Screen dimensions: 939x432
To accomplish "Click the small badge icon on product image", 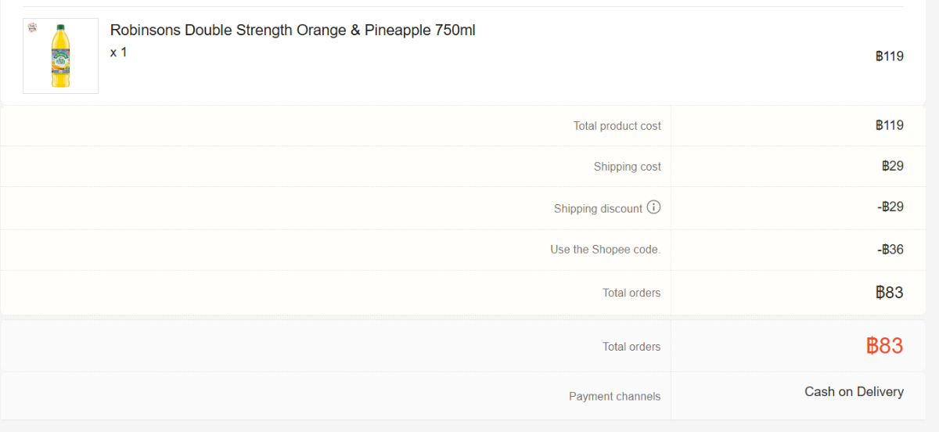I will [32, 27].
